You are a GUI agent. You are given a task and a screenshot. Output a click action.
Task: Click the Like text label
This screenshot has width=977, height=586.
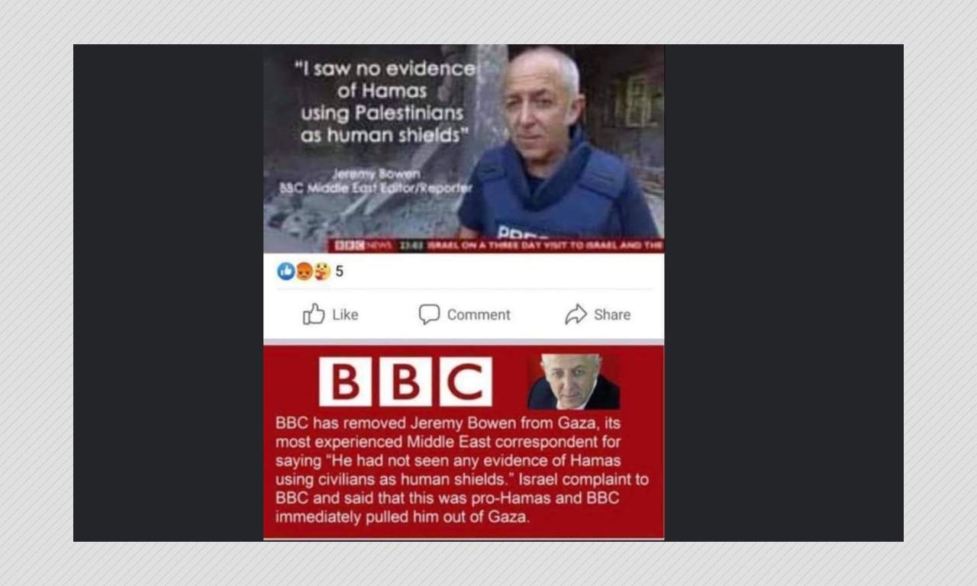(x=345, y=314)
